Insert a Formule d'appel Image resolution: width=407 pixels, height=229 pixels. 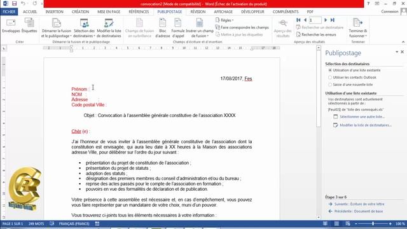(x=178, y=28)
